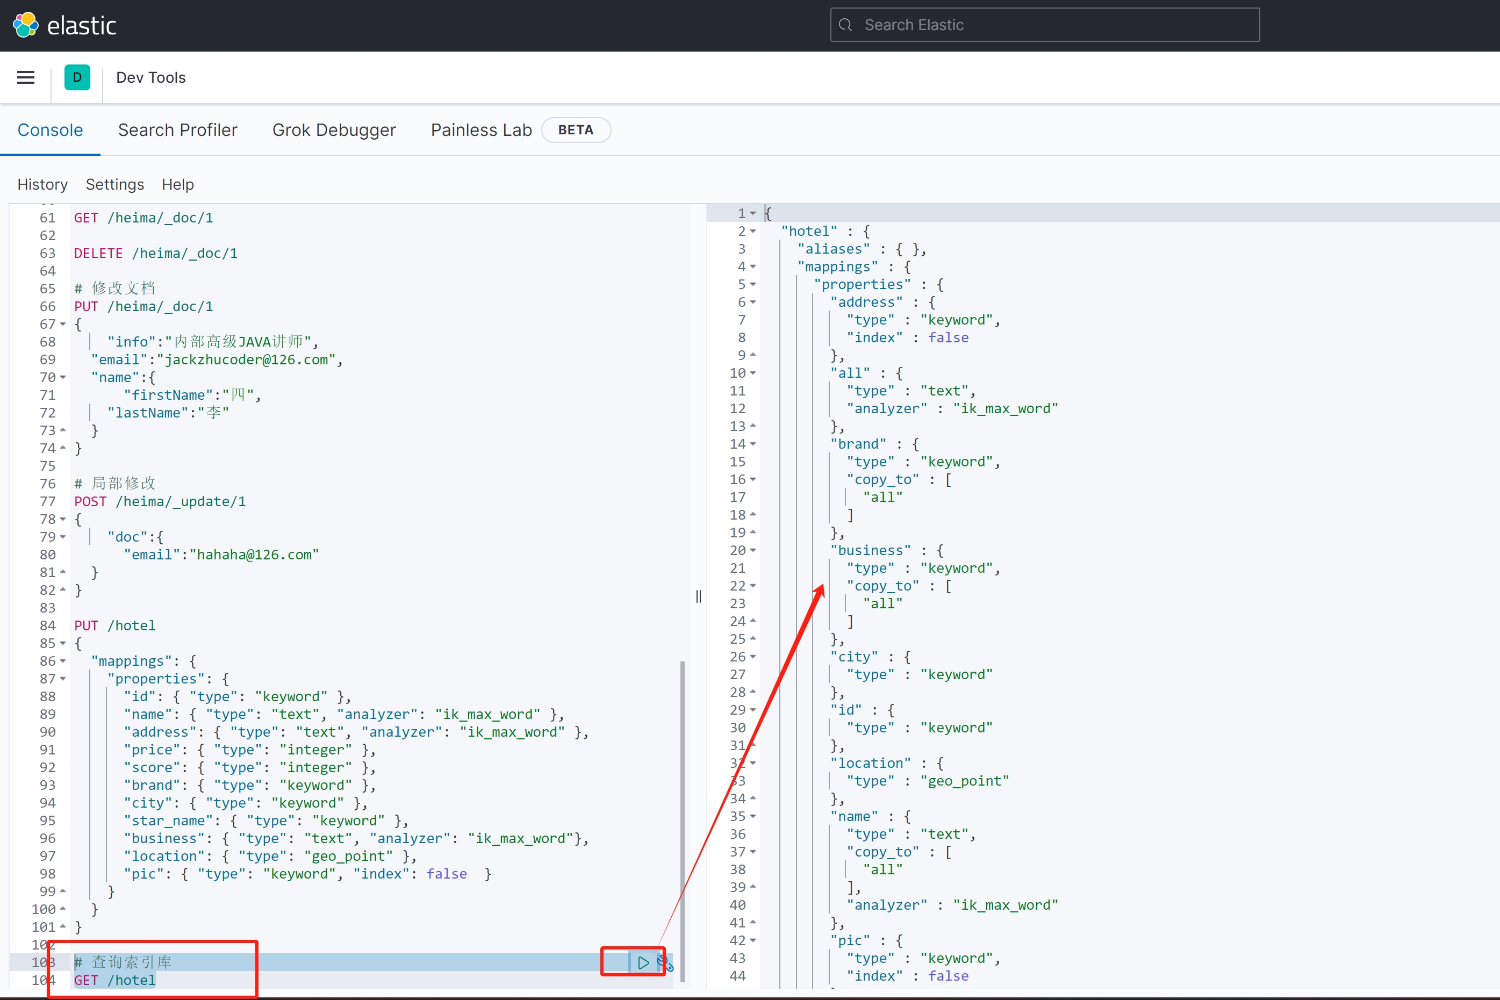Open the hamburger navigation menu
This screenshot has height=1000, width=1500.
click(25, 78)
